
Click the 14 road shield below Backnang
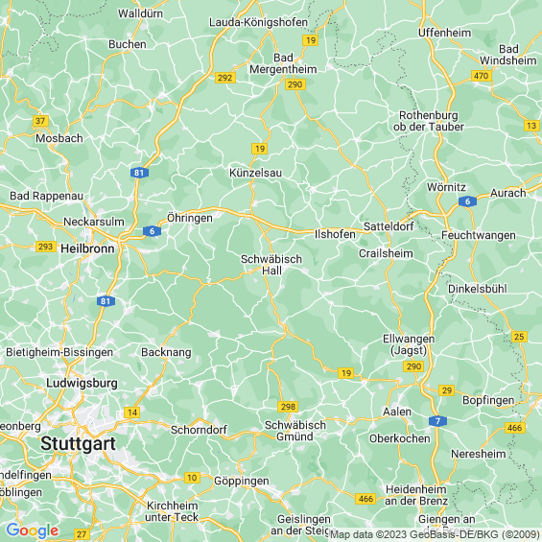[132, 412]
